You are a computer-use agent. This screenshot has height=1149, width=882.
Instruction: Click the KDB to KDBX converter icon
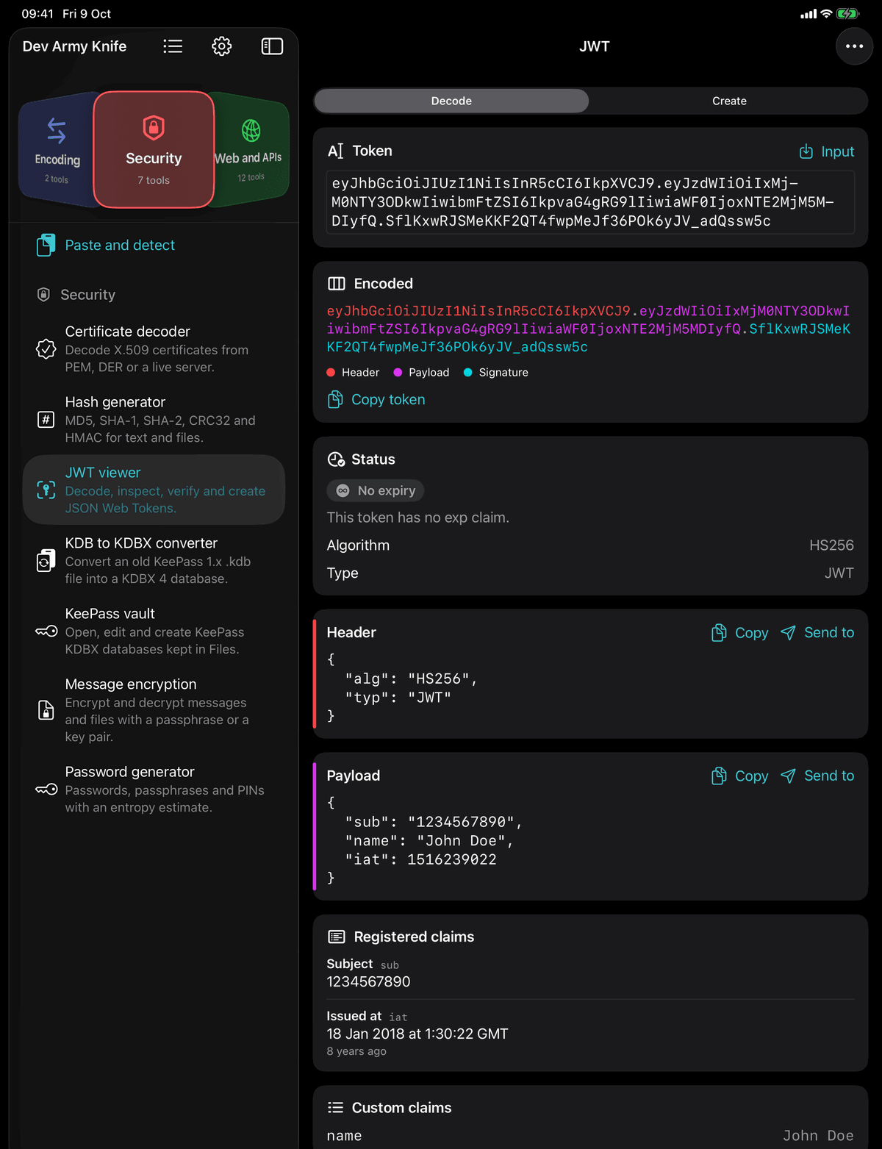coord(46,560)
